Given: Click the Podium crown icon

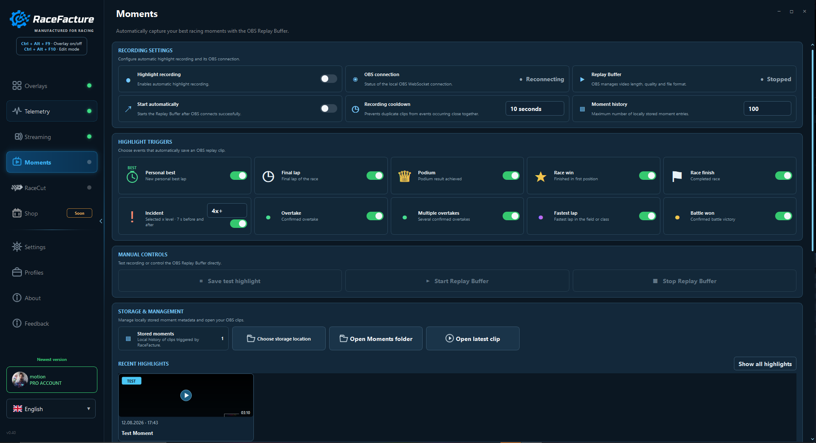Looking at the screenshot, I should [x=404, y=176].
